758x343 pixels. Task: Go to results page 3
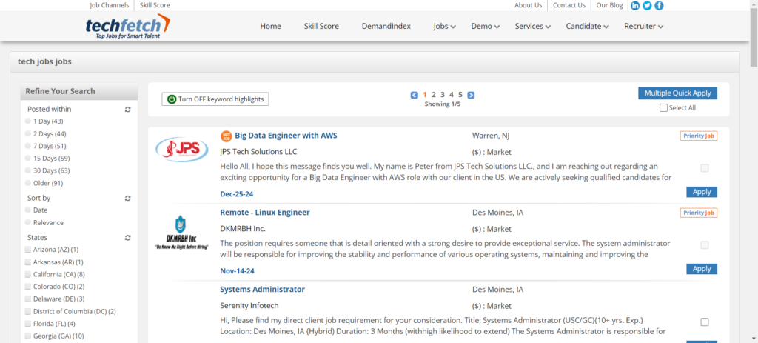(443, 95)
